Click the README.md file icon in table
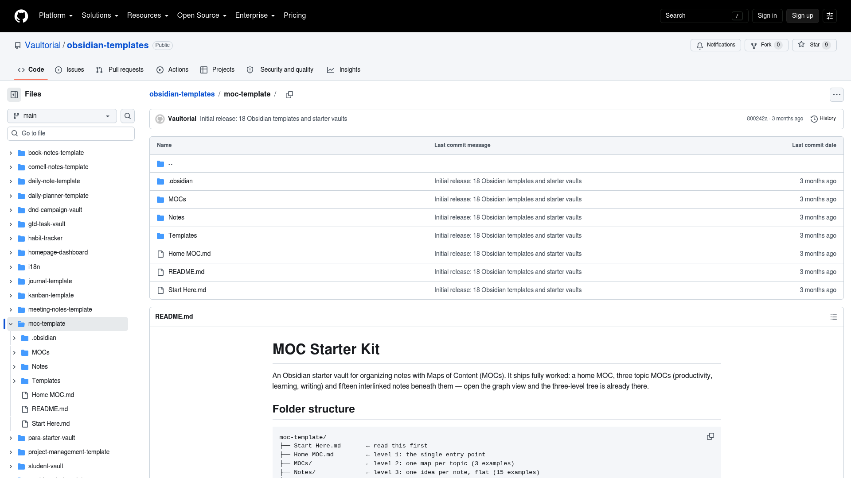 160,272
